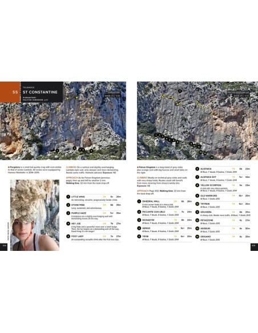Click the number 5 circle beside FOXY LADY
The image size is (258, 333).
point(68,237)
